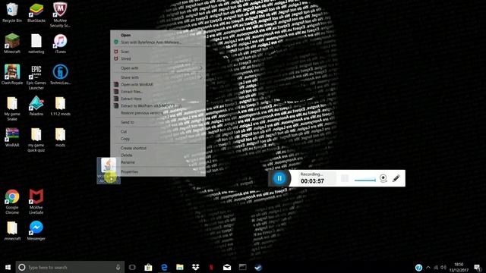Select the 1.11.2 mods folder
This screenshot has height=273, width=486.
coord(60,106)
